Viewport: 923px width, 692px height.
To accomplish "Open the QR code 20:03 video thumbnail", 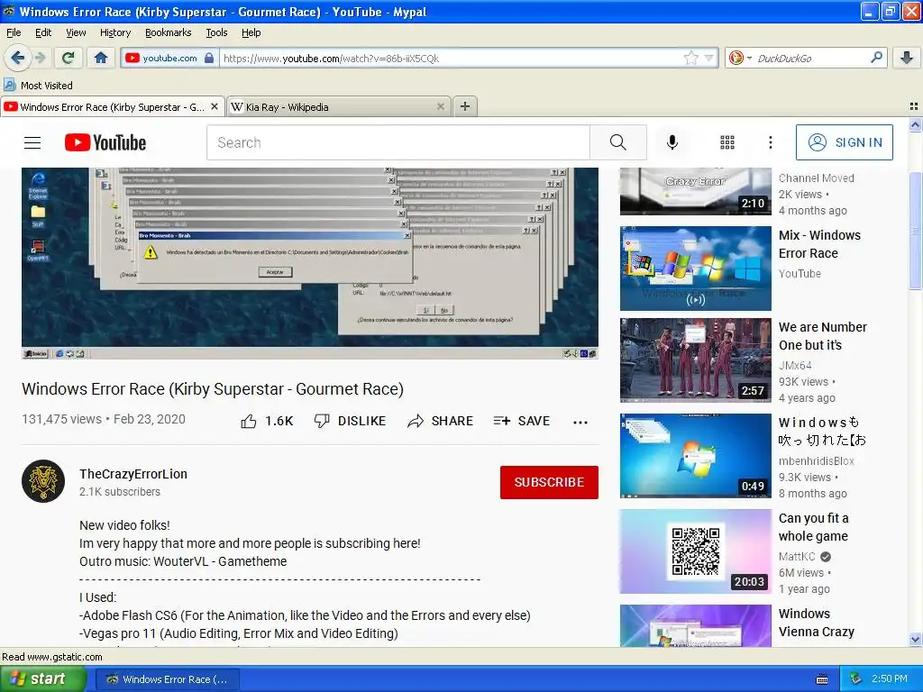I will click(x=695, y=551).
